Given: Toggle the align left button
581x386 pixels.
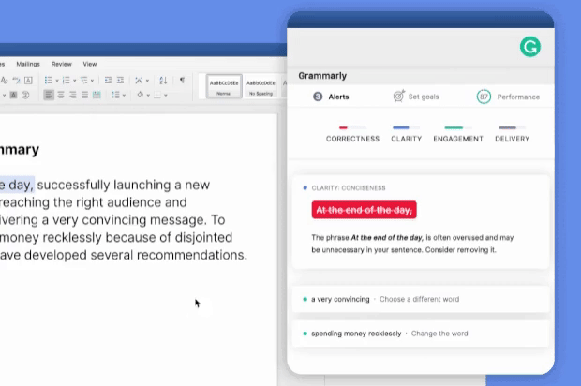Looking at the screenshot, I should (49, 95).
